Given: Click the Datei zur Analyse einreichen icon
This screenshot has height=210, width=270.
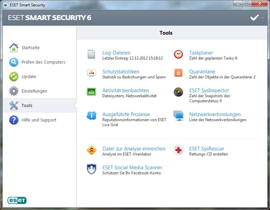Looking at the screenshot, I should (x=91, y=150).
